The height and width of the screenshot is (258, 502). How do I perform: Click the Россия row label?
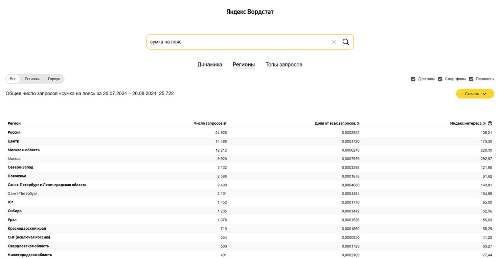click(x=14, y=132)
